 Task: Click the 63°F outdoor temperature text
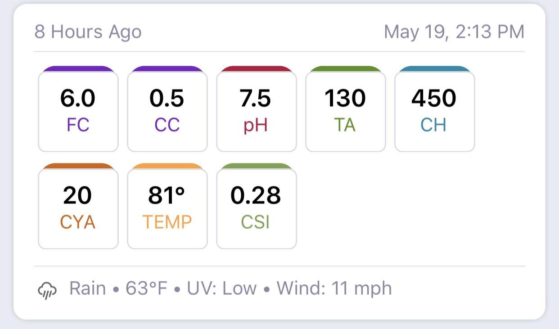[146, 288]
